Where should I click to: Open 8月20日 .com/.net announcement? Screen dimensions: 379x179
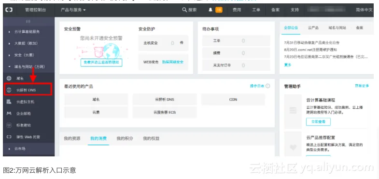coord(310,50)
